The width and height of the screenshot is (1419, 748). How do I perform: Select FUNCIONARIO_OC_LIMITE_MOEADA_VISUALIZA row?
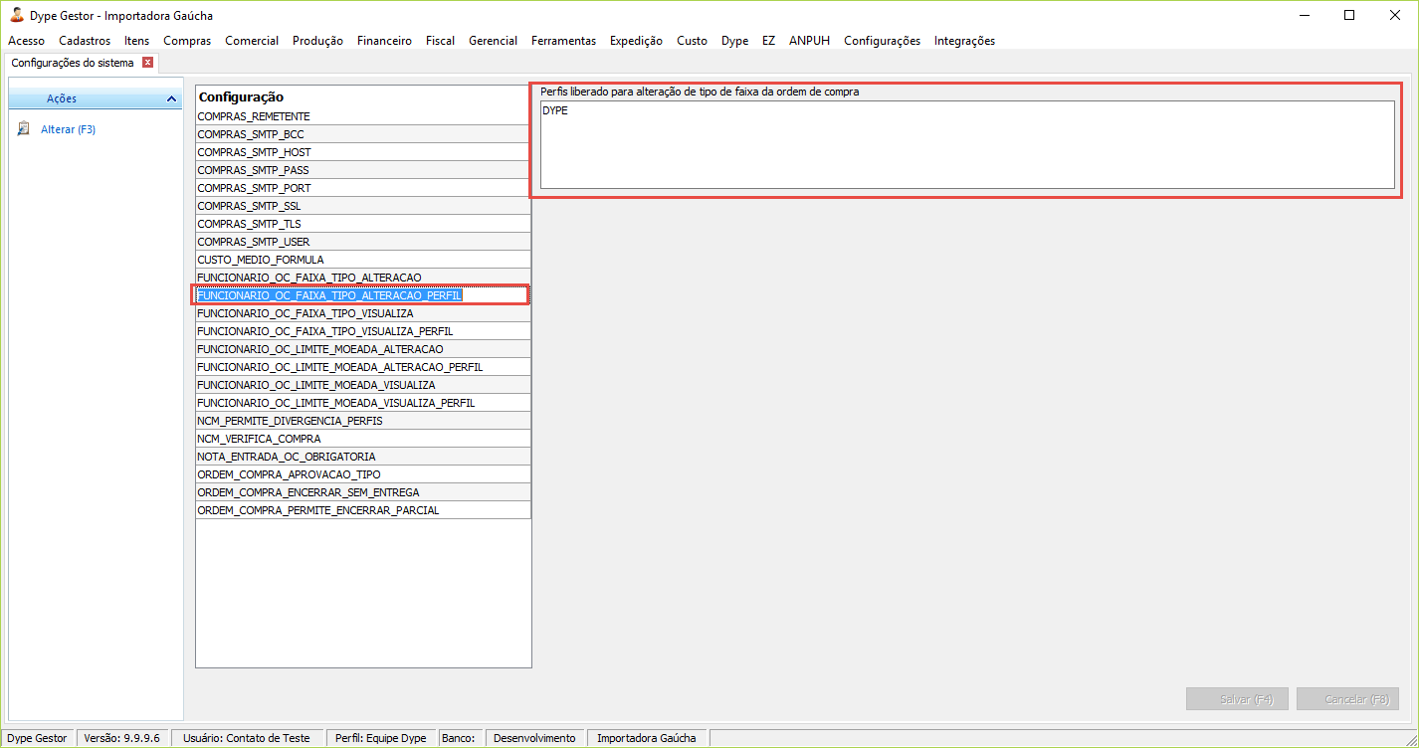coord(362,385)
